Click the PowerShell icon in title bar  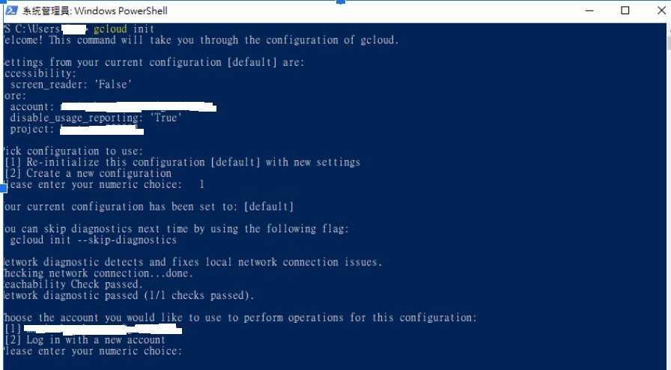pos(11,10)
